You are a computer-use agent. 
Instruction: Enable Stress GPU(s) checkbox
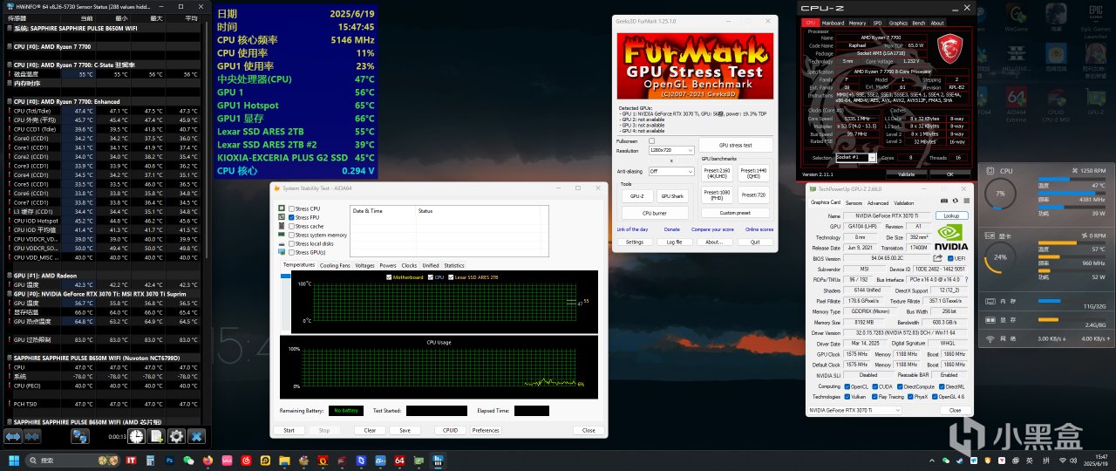[x=291, y=253]
